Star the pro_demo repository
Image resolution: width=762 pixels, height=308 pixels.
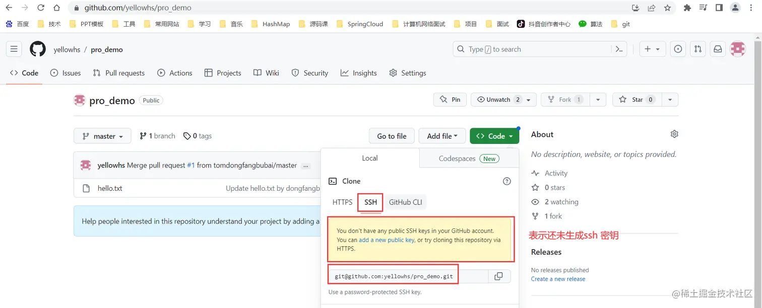(637, 100)
